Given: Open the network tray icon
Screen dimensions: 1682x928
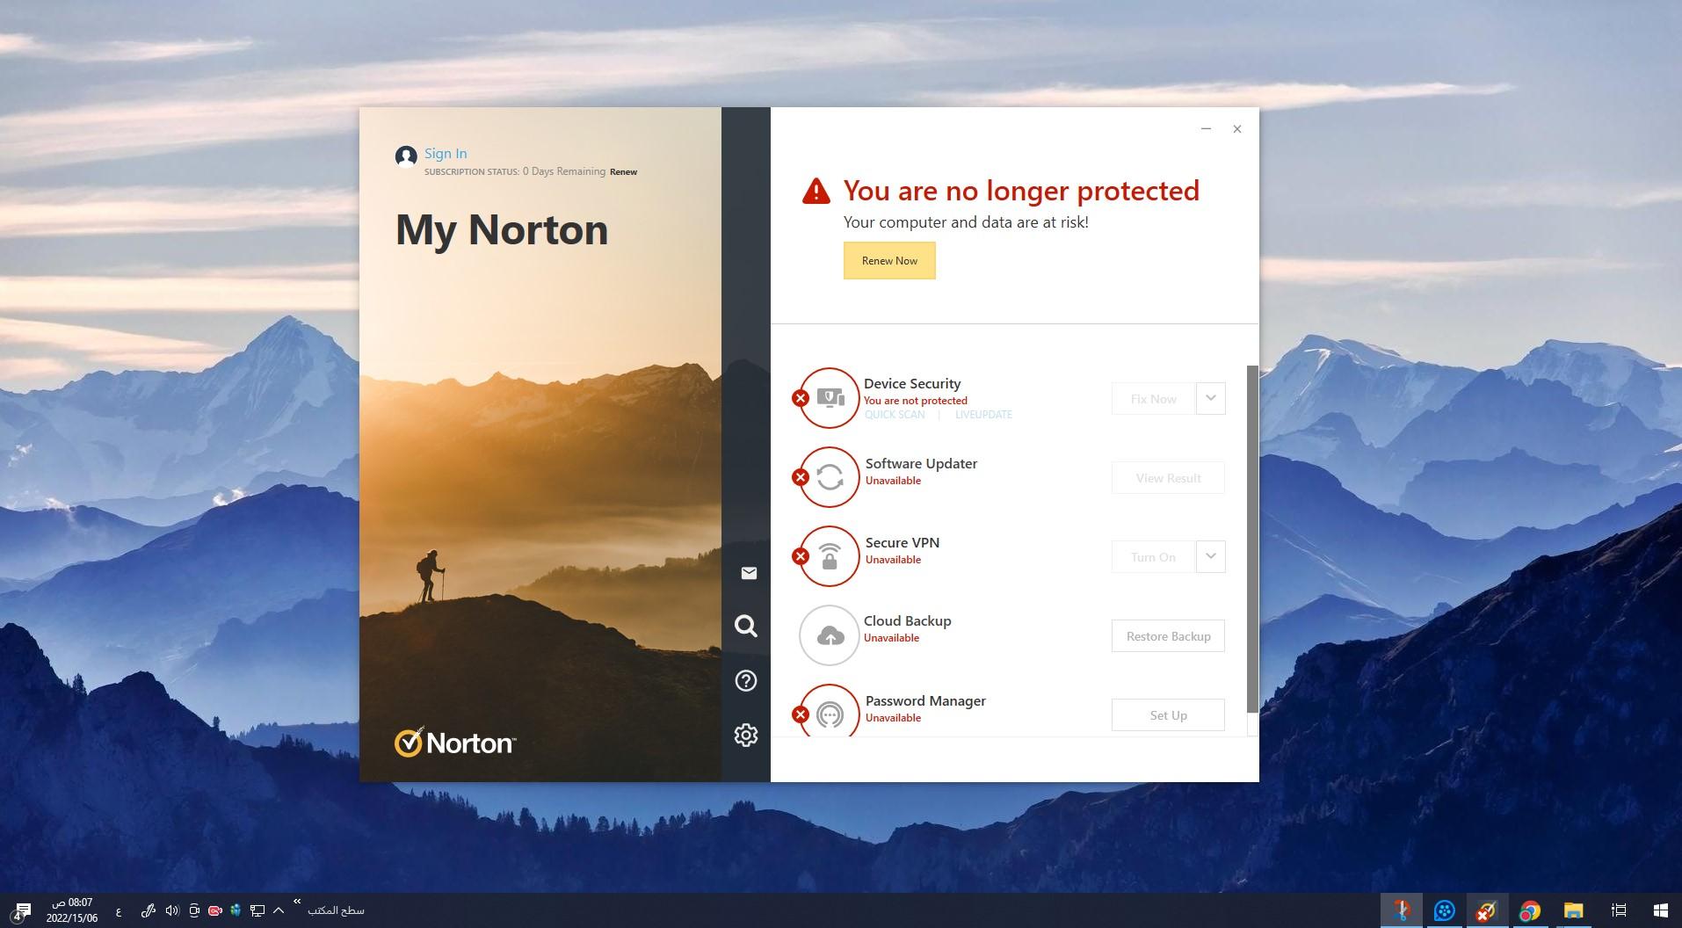Looking at the screenshot, I should (x=257, y=910).
